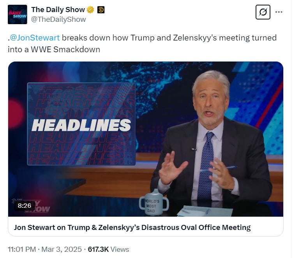Click The Daily Show profile avatar
This screenshot has height=258, width=293.
point(18,14)
